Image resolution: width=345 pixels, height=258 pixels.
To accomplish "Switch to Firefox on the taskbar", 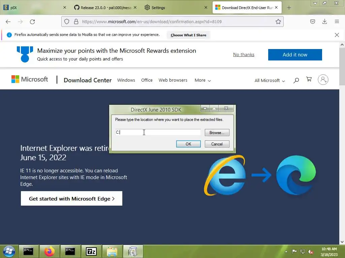I will pos(49,251).
